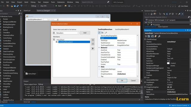Expand (DataBindings) in Properties panel
Viewport: 191px width, 107px height.
145,39
